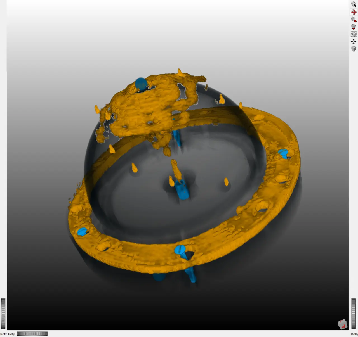The width and height of the screenshot is (358, 337).
Task: Toggle perspective camera cube icon
Action: tap(354, 49)
